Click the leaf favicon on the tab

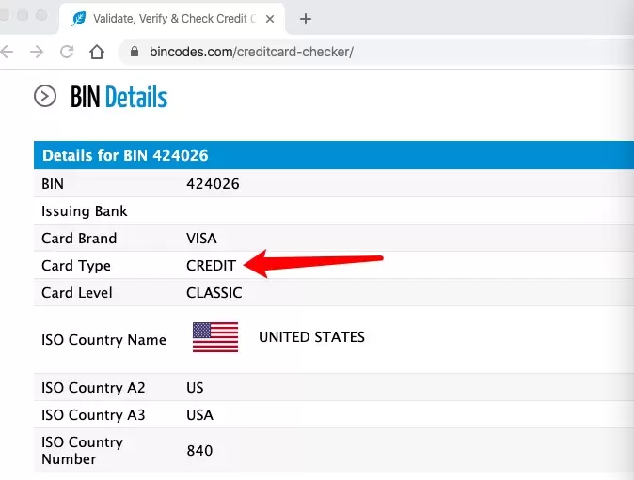79,19
